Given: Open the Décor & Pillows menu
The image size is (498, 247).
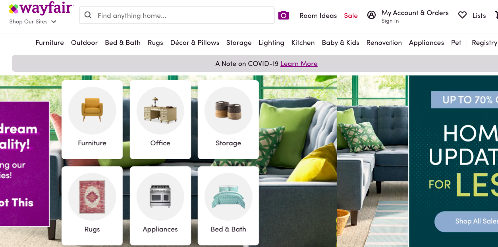Looking at the screenshot, I should [x=195, y=42].
